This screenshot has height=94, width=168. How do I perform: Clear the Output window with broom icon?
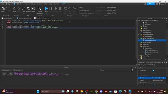132,70
